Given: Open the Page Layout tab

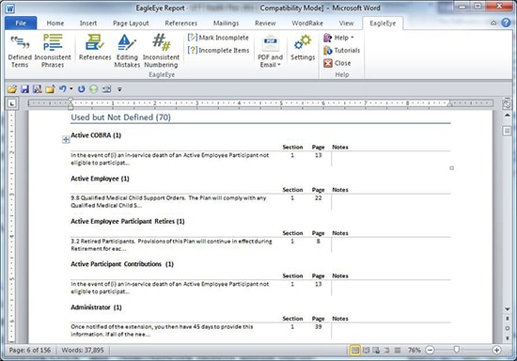Looking at the screenshot, I should [131, 24].
